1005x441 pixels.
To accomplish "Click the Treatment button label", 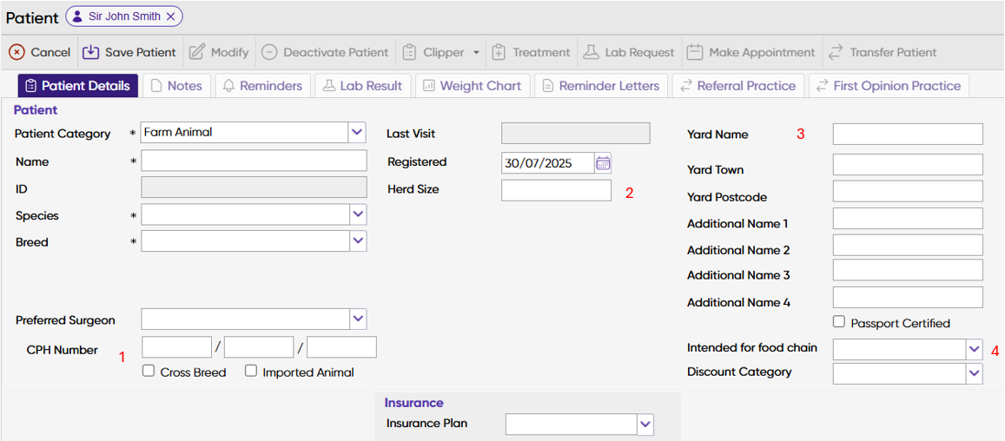I will pyautogui.click(x=541, y=53).
